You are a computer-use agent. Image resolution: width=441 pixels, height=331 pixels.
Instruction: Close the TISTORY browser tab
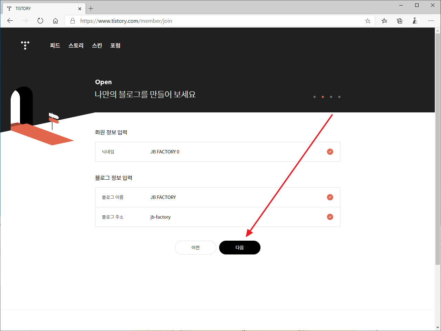pyautogui.click(x=80, y=9)
